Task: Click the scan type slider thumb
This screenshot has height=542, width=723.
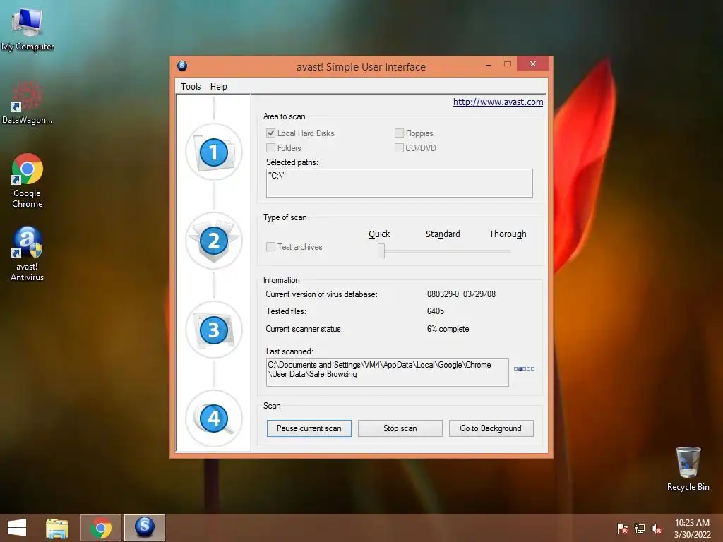Action: (381, 251)
